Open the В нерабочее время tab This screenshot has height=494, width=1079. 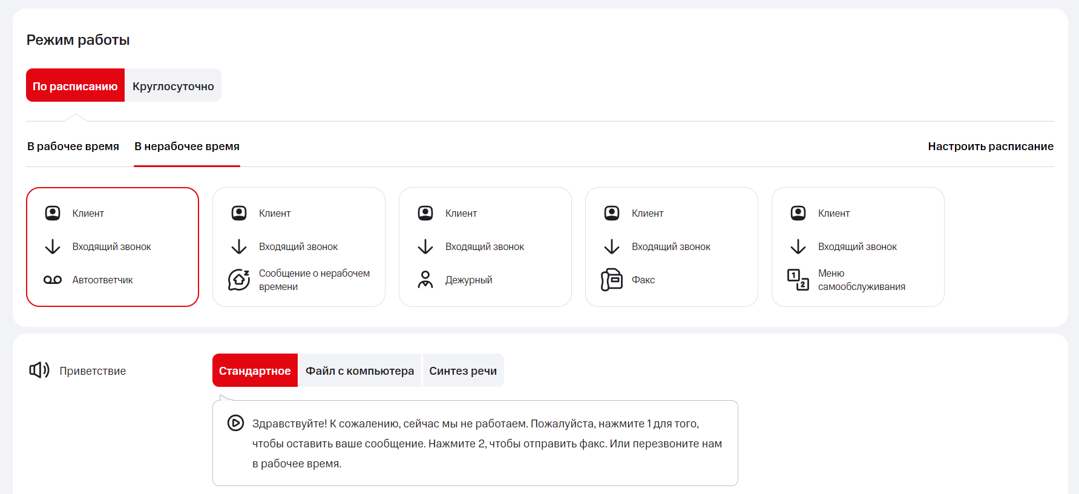(187, 147)
